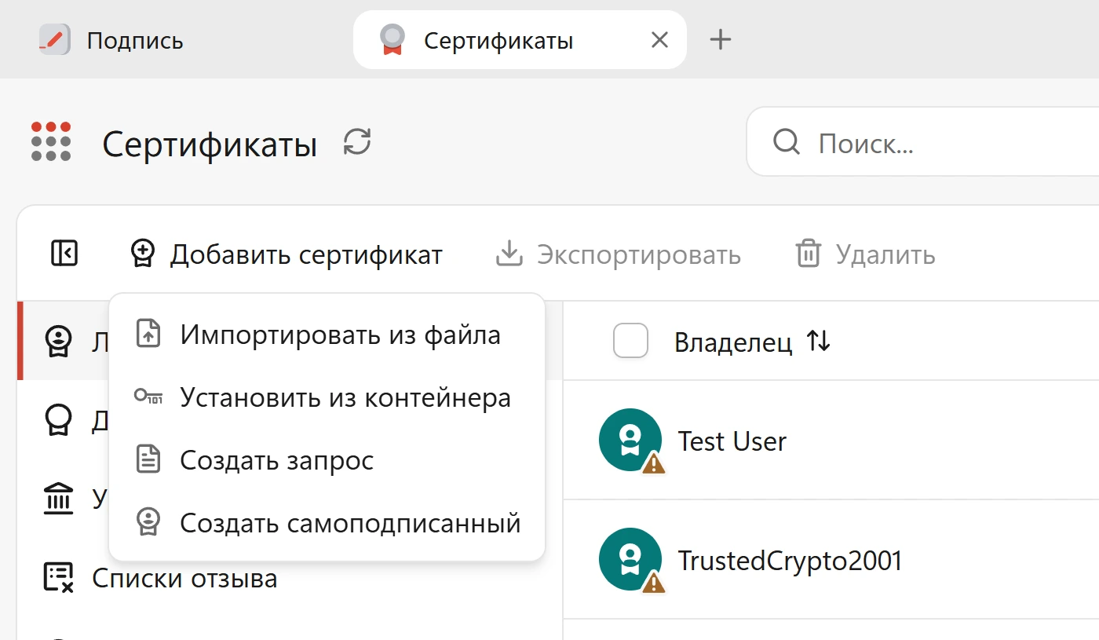Collapse the sidebar panel
The image size is (1099, 640).
tap(64, 253)
